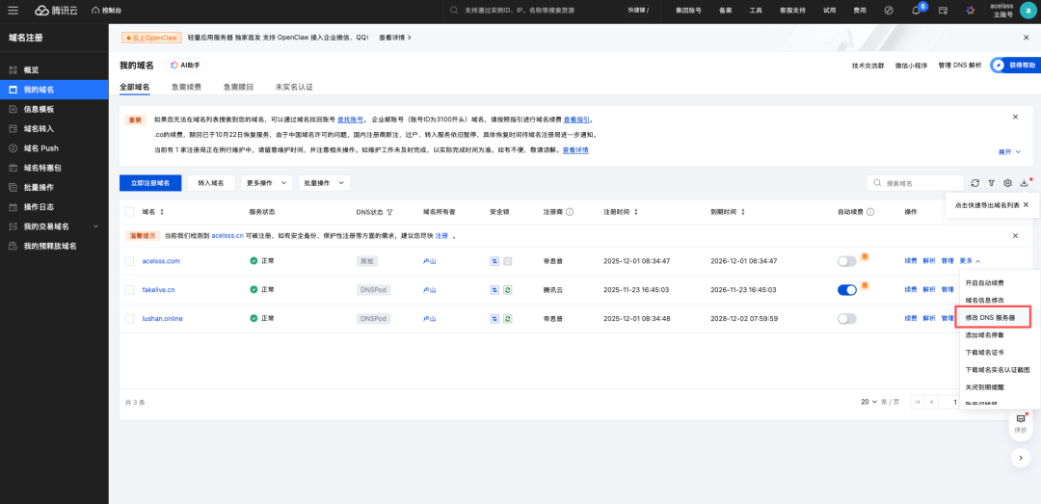This screenshot has height=504, width=1041.
Task: Click 转入域名 button
Action: (210, 182)
